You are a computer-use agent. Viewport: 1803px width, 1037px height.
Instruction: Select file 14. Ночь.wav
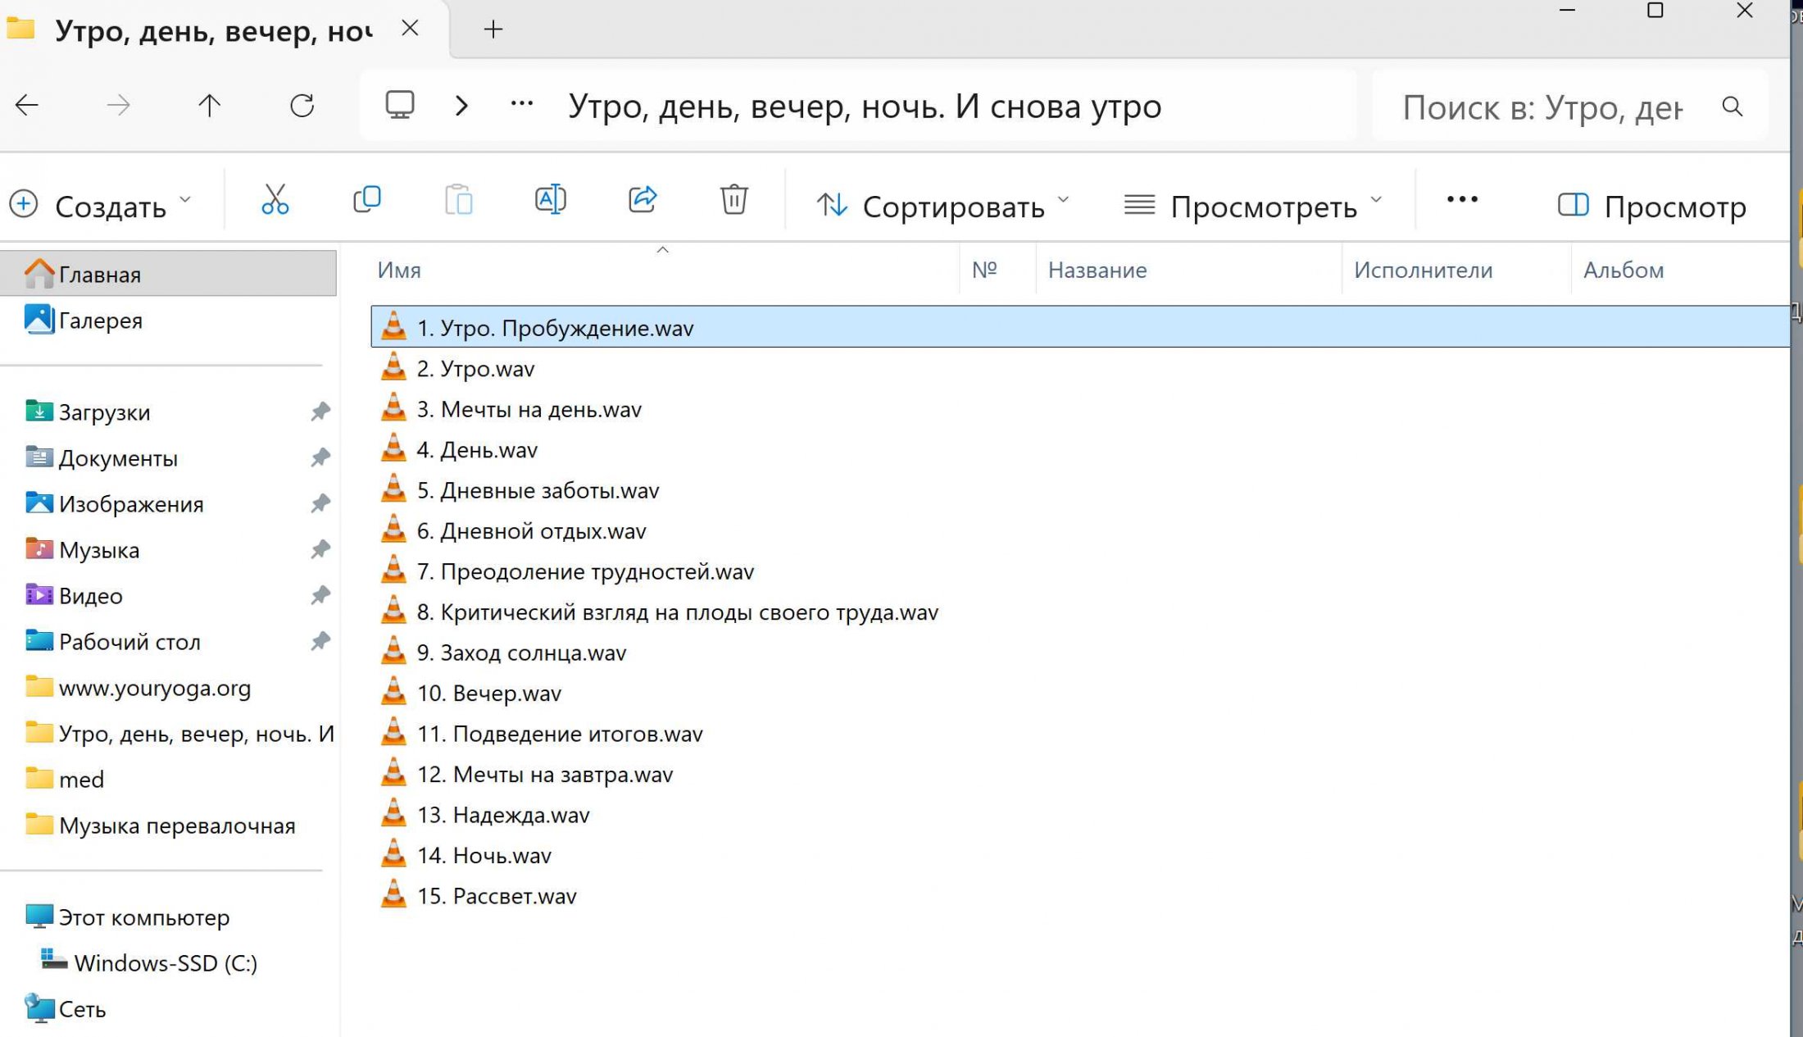coord(484,855)
